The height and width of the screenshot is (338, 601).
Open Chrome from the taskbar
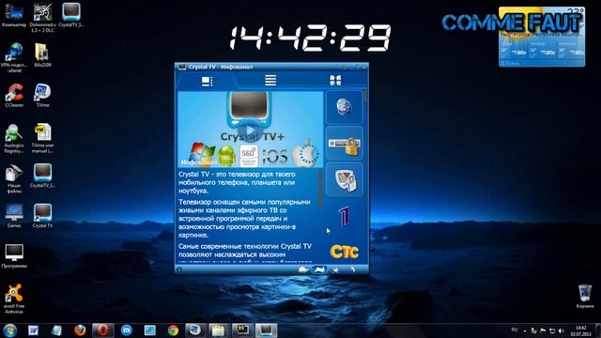pyautogui.click(x=173, y=330)
